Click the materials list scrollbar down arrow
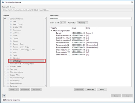The image size is (135, 103). (45, 86)
